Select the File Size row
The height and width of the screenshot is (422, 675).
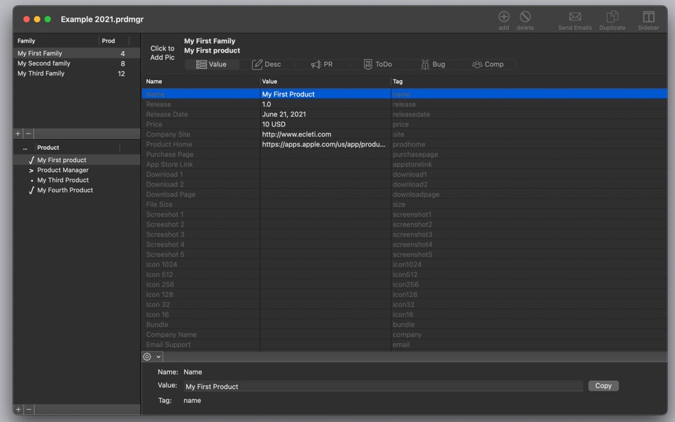(x=405, y=204)
